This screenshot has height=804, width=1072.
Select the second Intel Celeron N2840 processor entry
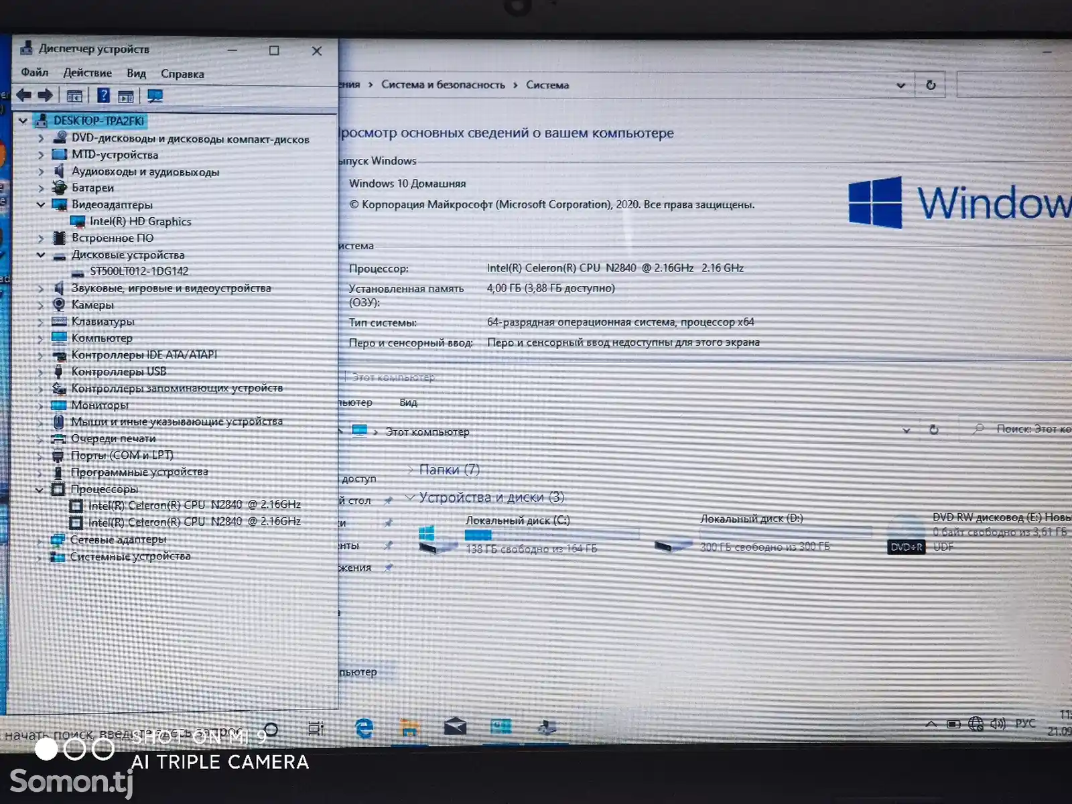click(x=194, y=521)
